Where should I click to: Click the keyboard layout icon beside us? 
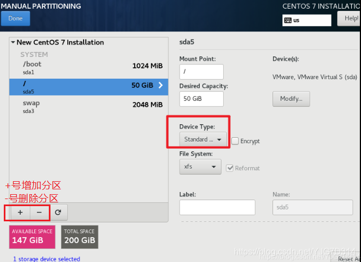click(288, 20)
